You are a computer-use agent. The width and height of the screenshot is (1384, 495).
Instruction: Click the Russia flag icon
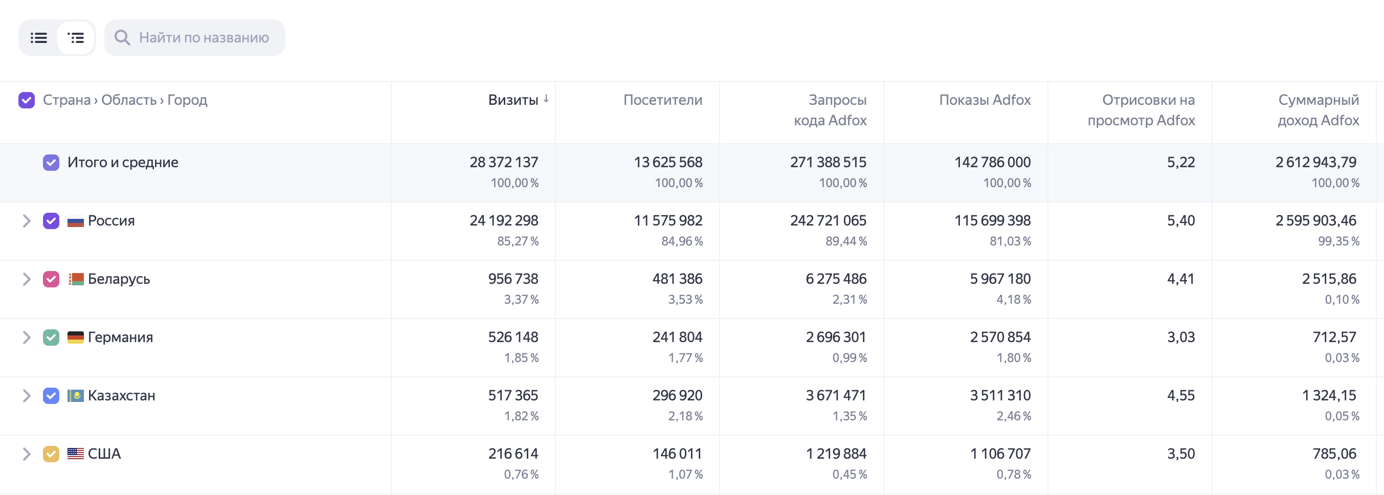tap(75, 221)
